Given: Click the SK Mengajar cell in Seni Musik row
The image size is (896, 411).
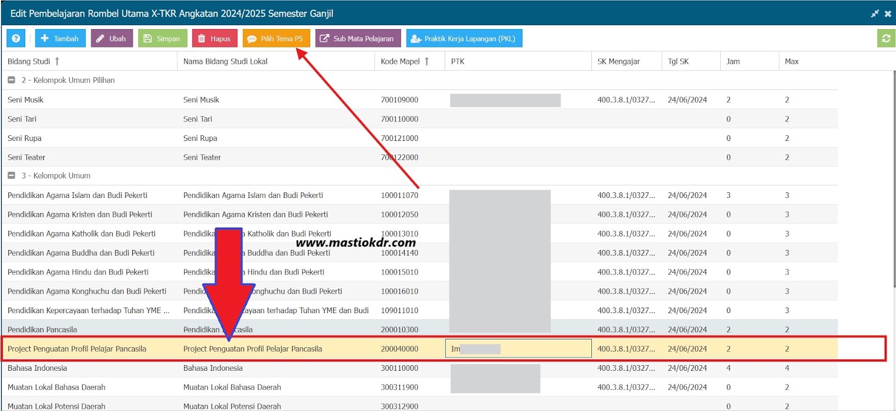Looking at the screenshot, I should (x=626, y=100).
